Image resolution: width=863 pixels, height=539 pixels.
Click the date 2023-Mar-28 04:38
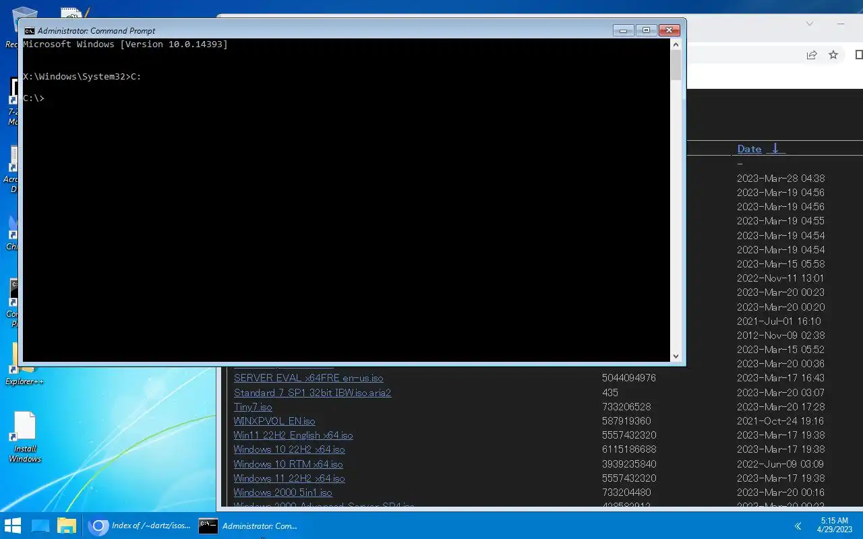coord(781,179)
